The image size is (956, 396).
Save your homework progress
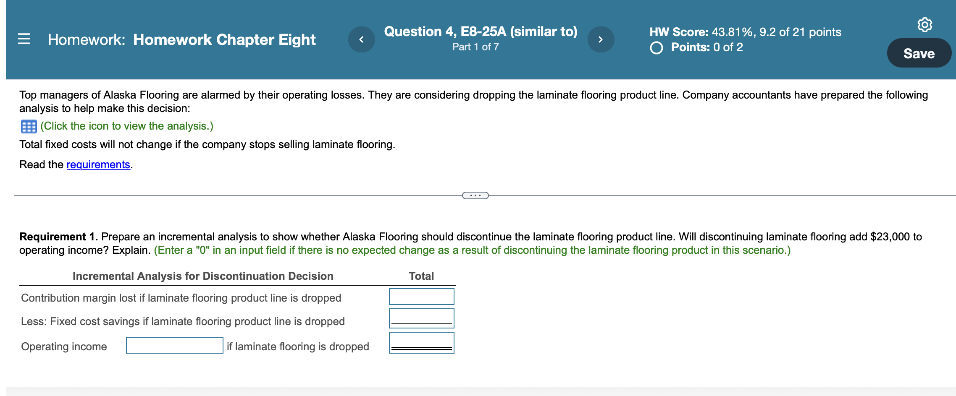(x=919, y=53)
